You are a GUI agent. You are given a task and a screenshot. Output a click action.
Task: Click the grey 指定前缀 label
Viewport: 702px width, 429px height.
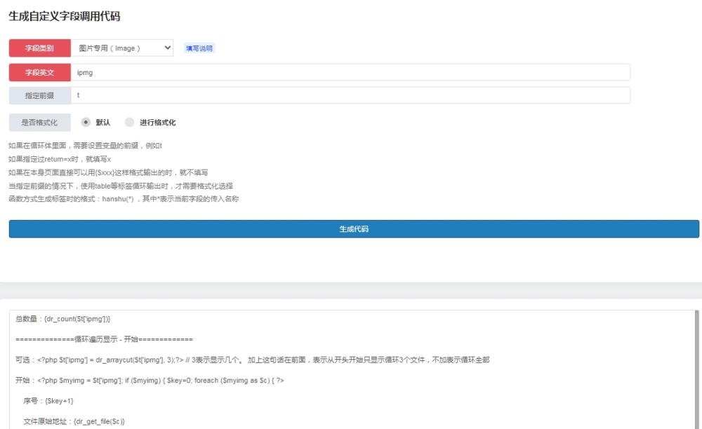(39, 95)
